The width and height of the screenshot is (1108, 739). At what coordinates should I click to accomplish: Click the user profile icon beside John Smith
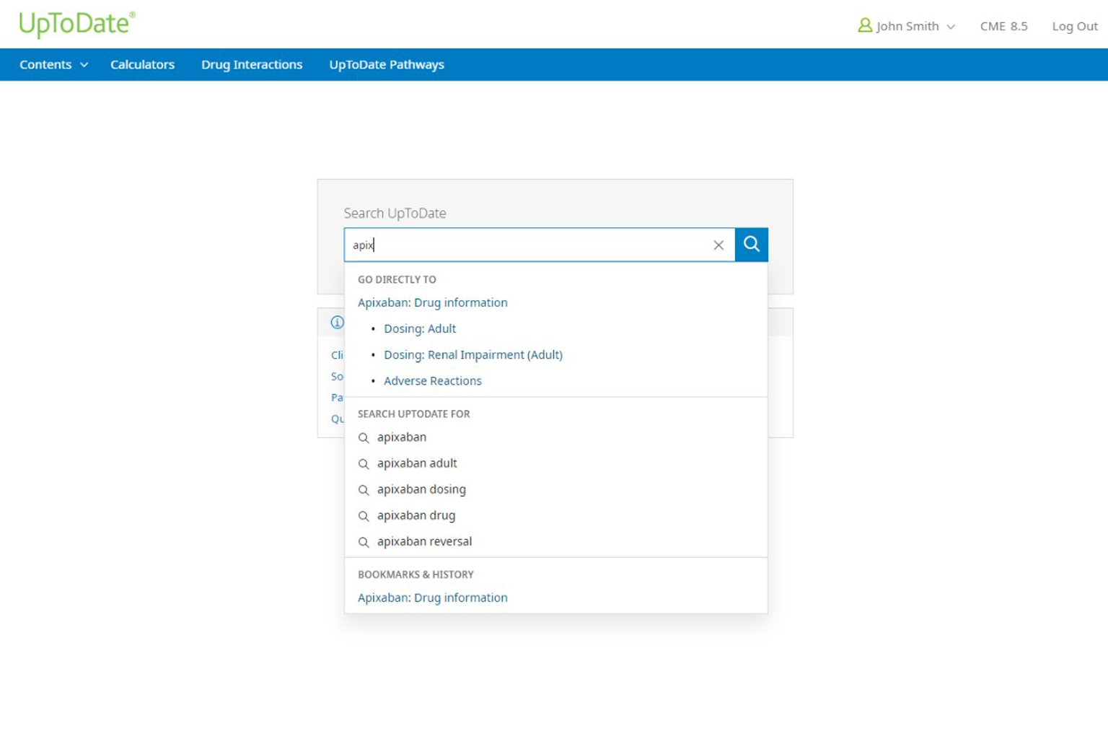point(864,26)
